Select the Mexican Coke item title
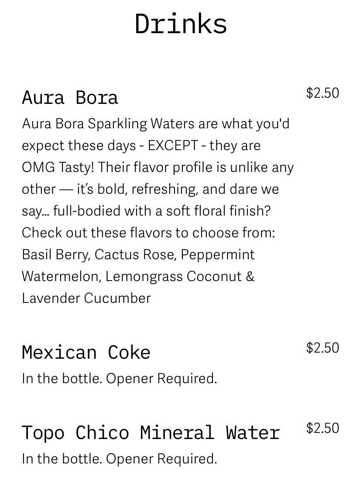The width and height of the screenshot is (353, 494). point(86,352)
